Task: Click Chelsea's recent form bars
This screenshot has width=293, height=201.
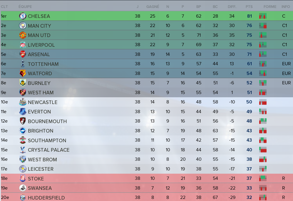Action: coord(263,16)
